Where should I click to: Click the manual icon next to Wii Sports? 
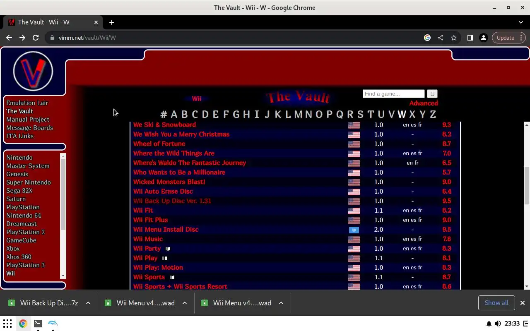172,277
